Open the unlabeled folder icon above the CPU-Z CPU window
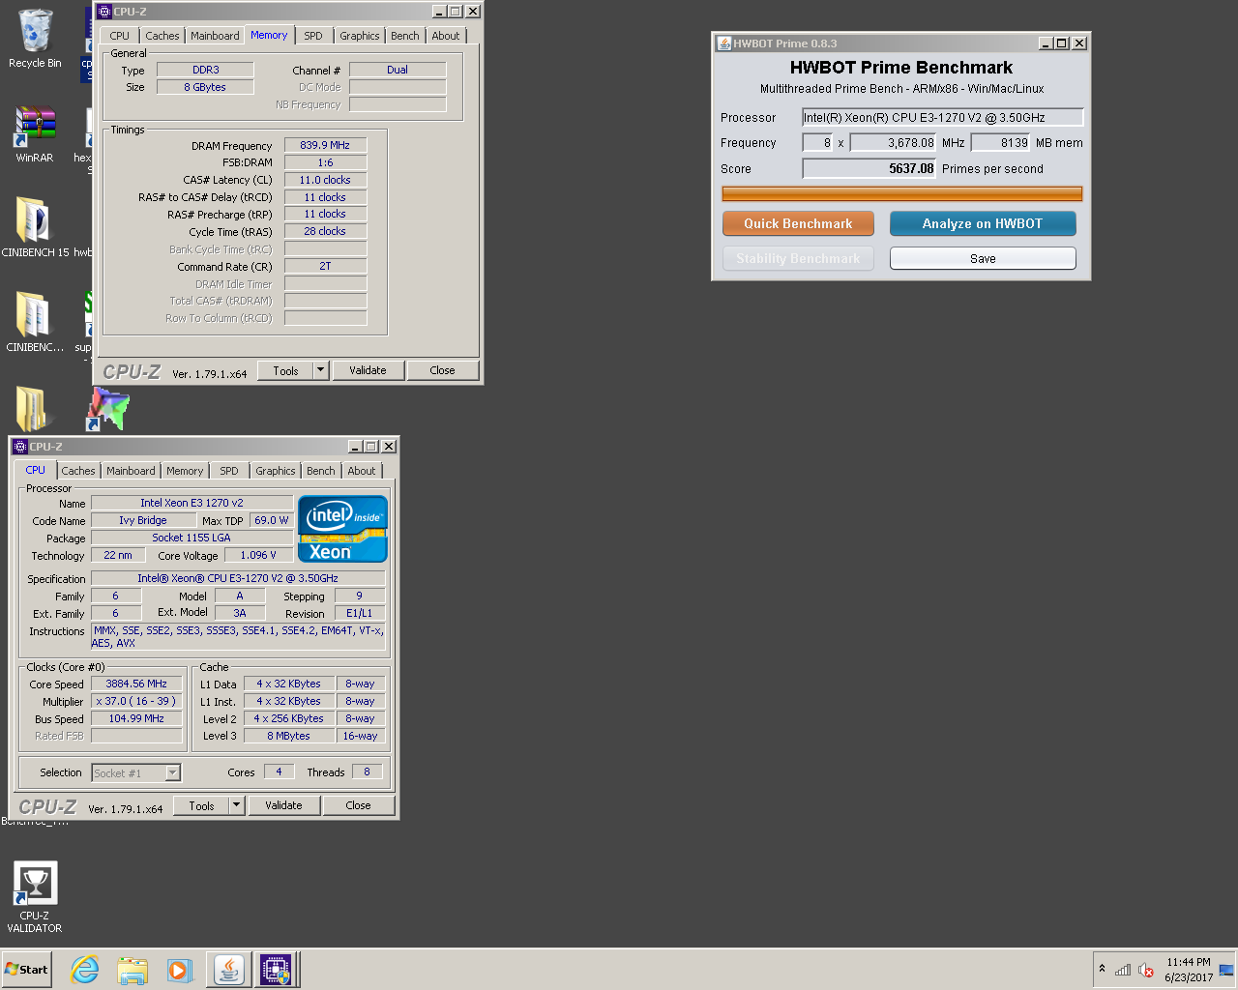Viewport: 1238px width, 990px height. coord(32,409)
